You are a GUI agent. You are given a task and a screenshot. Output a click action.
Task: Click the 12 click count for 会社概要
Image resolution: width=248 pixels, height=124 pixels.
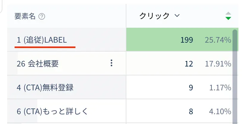tap(189, 63)
